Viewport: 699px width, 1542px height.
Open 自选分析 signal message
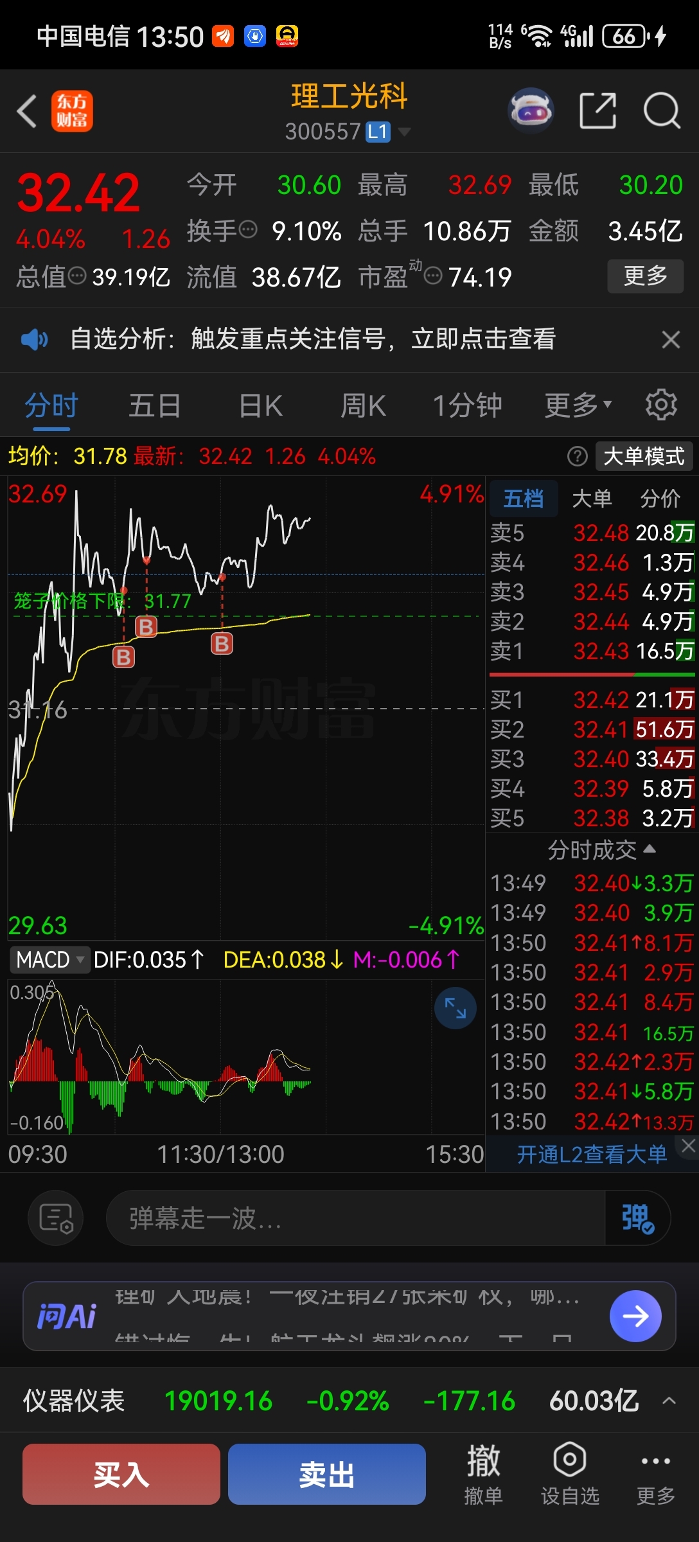coord(313,339)
